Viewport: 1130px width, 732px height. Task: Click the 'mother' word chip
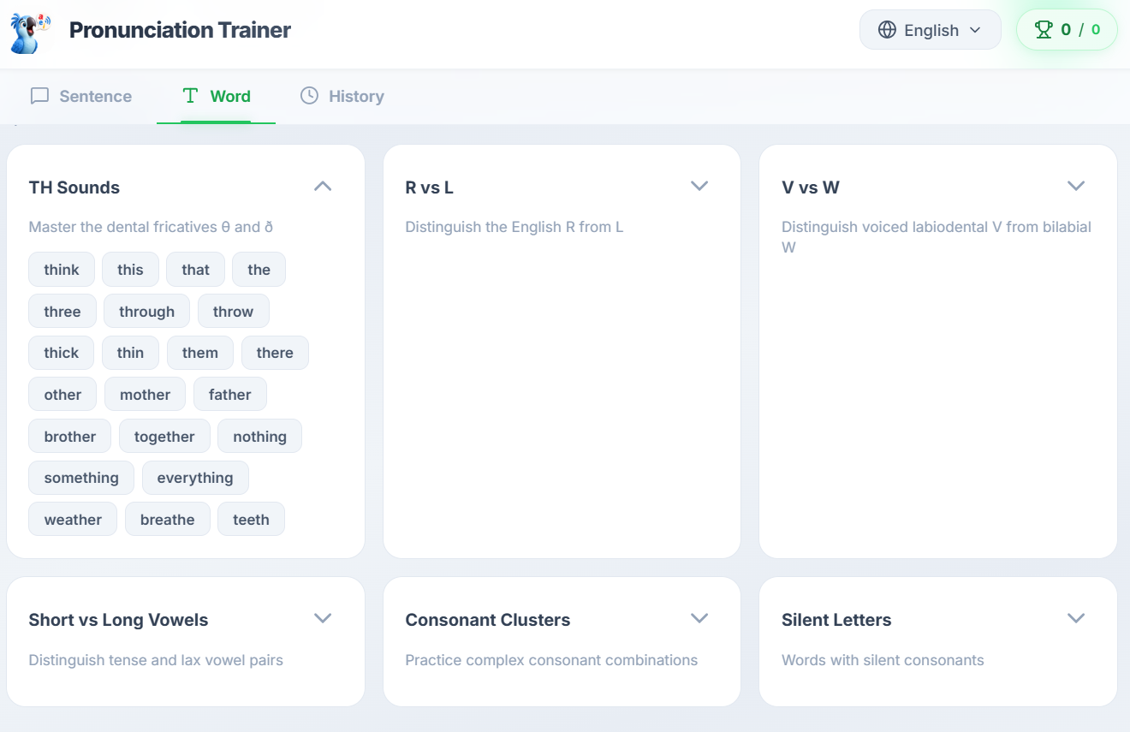point(145,395)
